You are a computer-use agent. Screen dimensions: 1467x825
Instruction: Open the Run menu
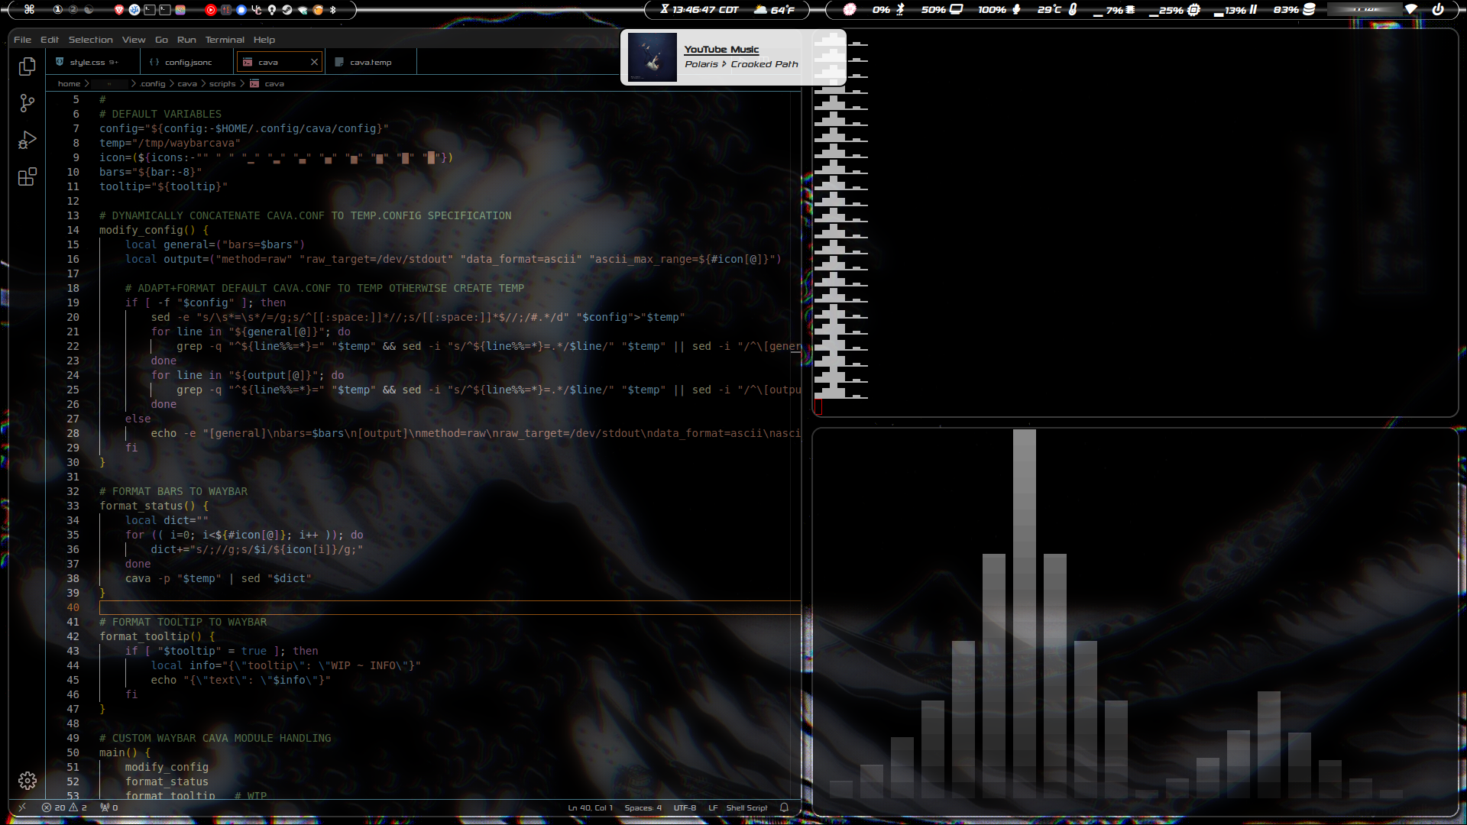(x=186, y=40)
